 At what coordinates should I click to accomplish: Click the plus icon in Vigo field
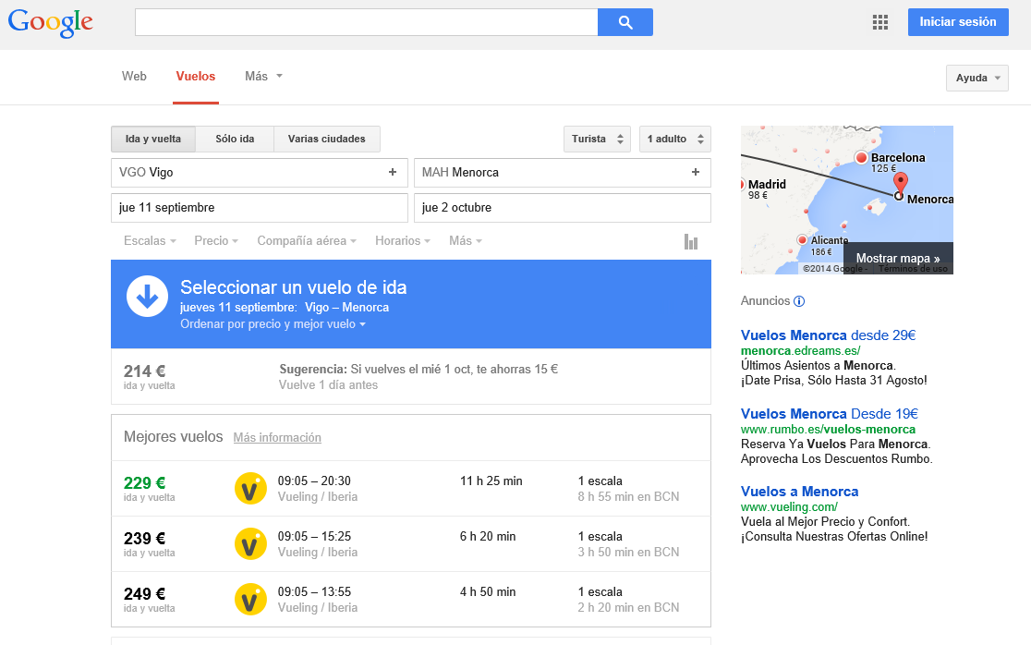pos(393,172)
